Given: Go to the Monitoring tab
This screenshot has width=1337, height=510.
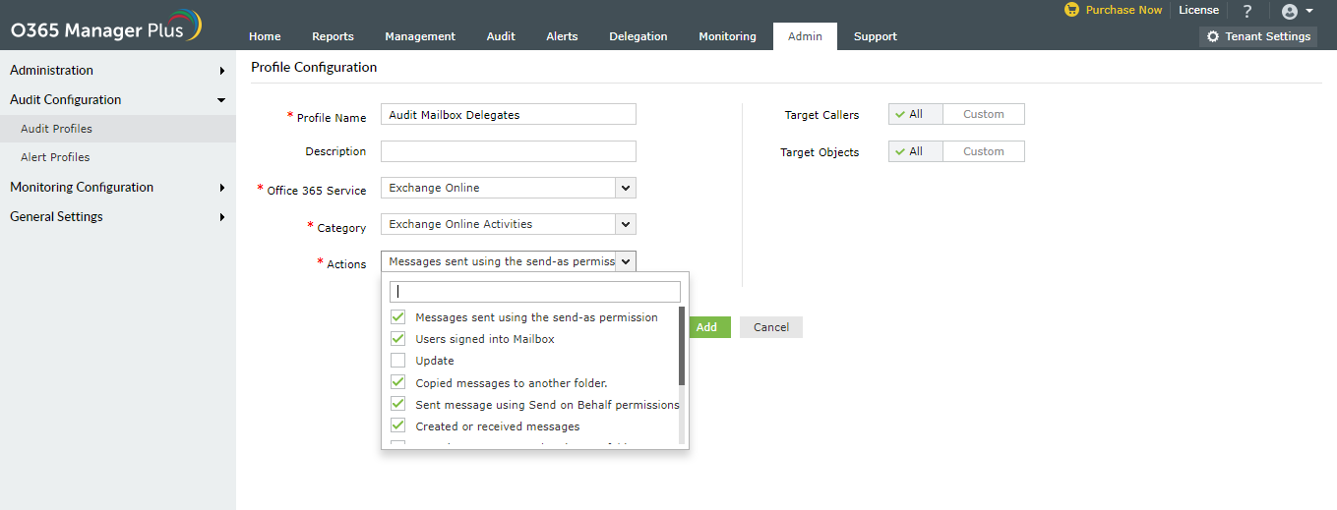Looking at the screenshot, I should tap(728, 36).
